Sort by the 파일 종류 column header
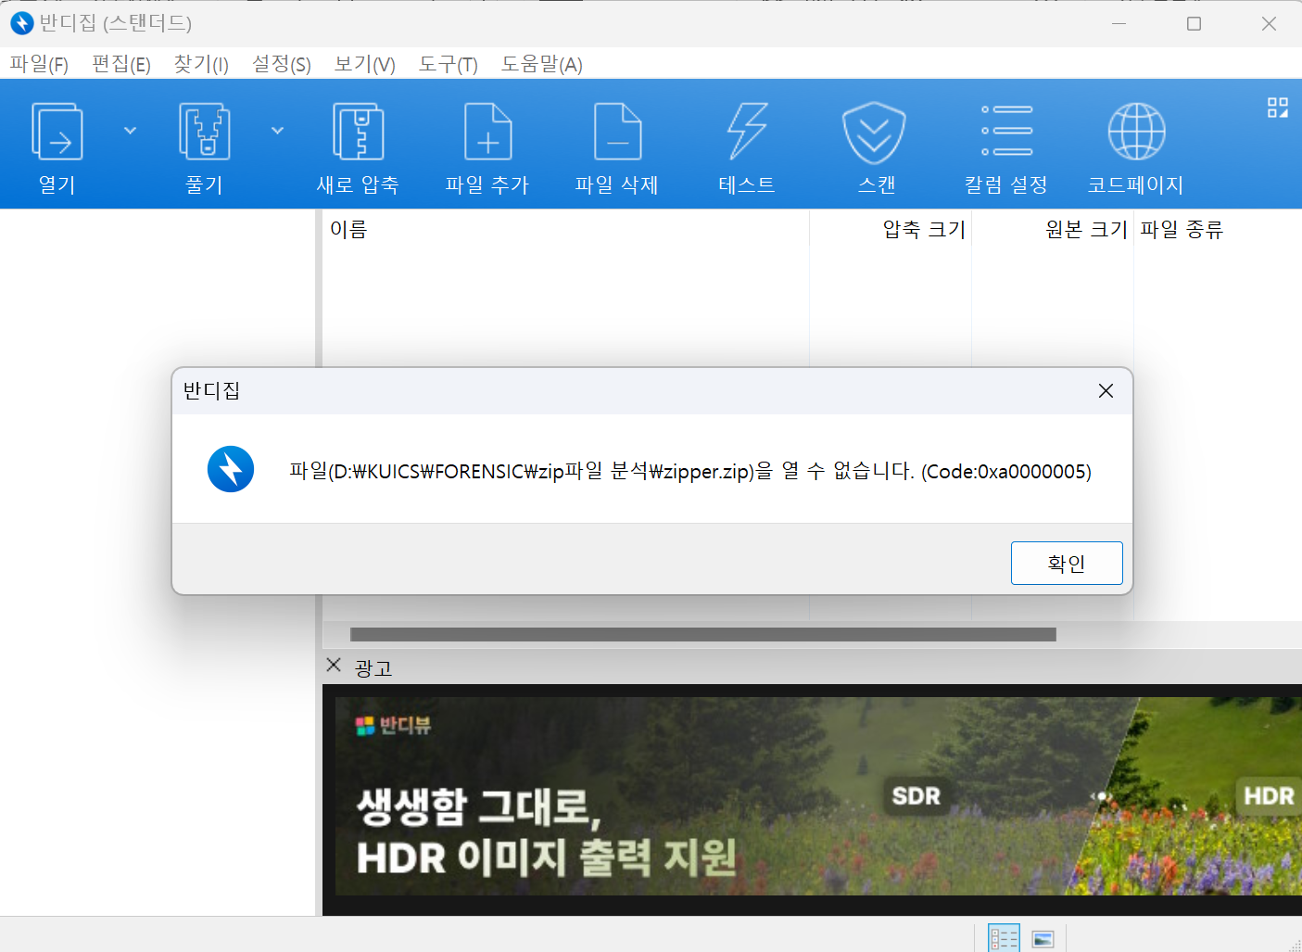The height and width of the screenshot is (952, 1302). pyautogui.click(x=1218, y=229)
